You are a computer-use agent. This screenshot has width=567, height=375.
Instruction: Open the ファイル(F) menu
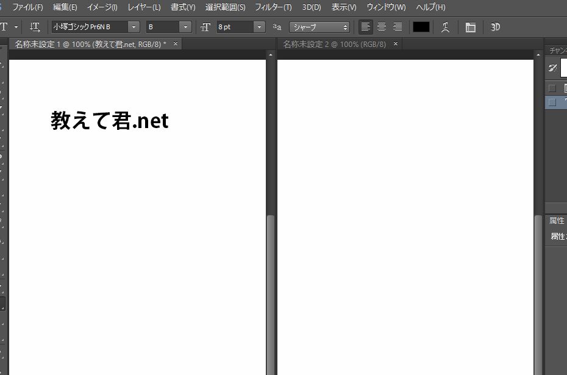click(27, 7)
